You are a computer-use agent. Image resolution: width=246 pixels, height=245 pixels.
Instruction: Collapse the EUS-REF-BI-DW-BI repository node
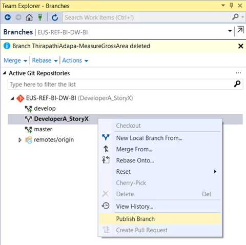tap(12, 98)
